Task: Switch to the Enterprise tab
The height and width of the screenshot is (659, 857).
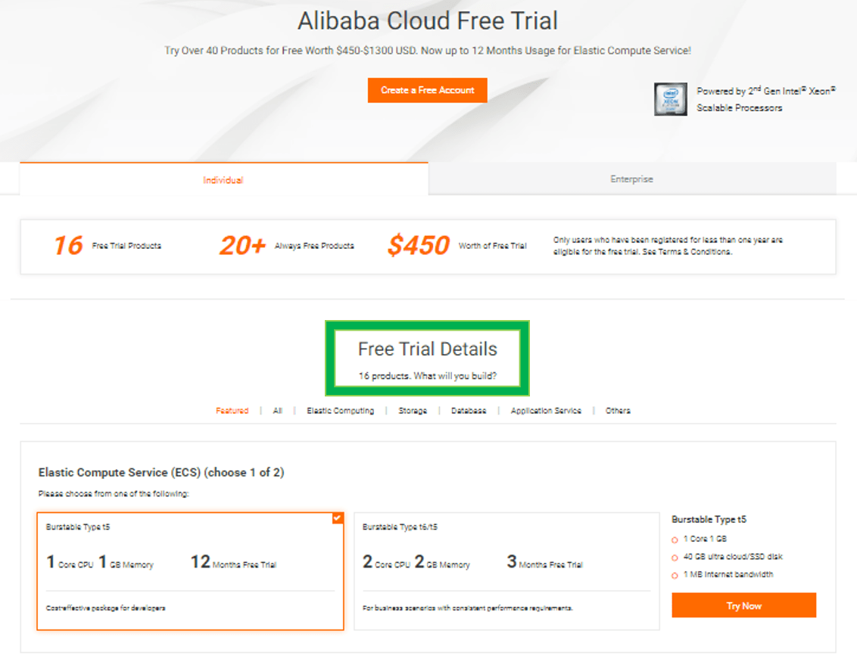Action: pyautogui.click(x=631, y=179)
